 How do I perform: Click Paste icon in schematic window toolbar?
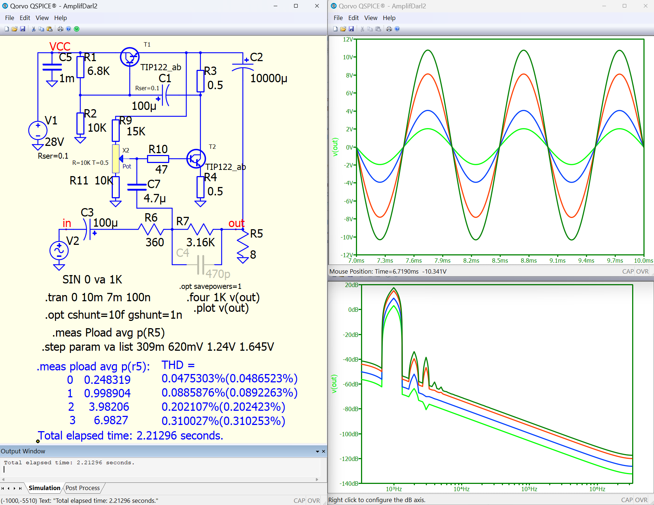click(49, 29)
